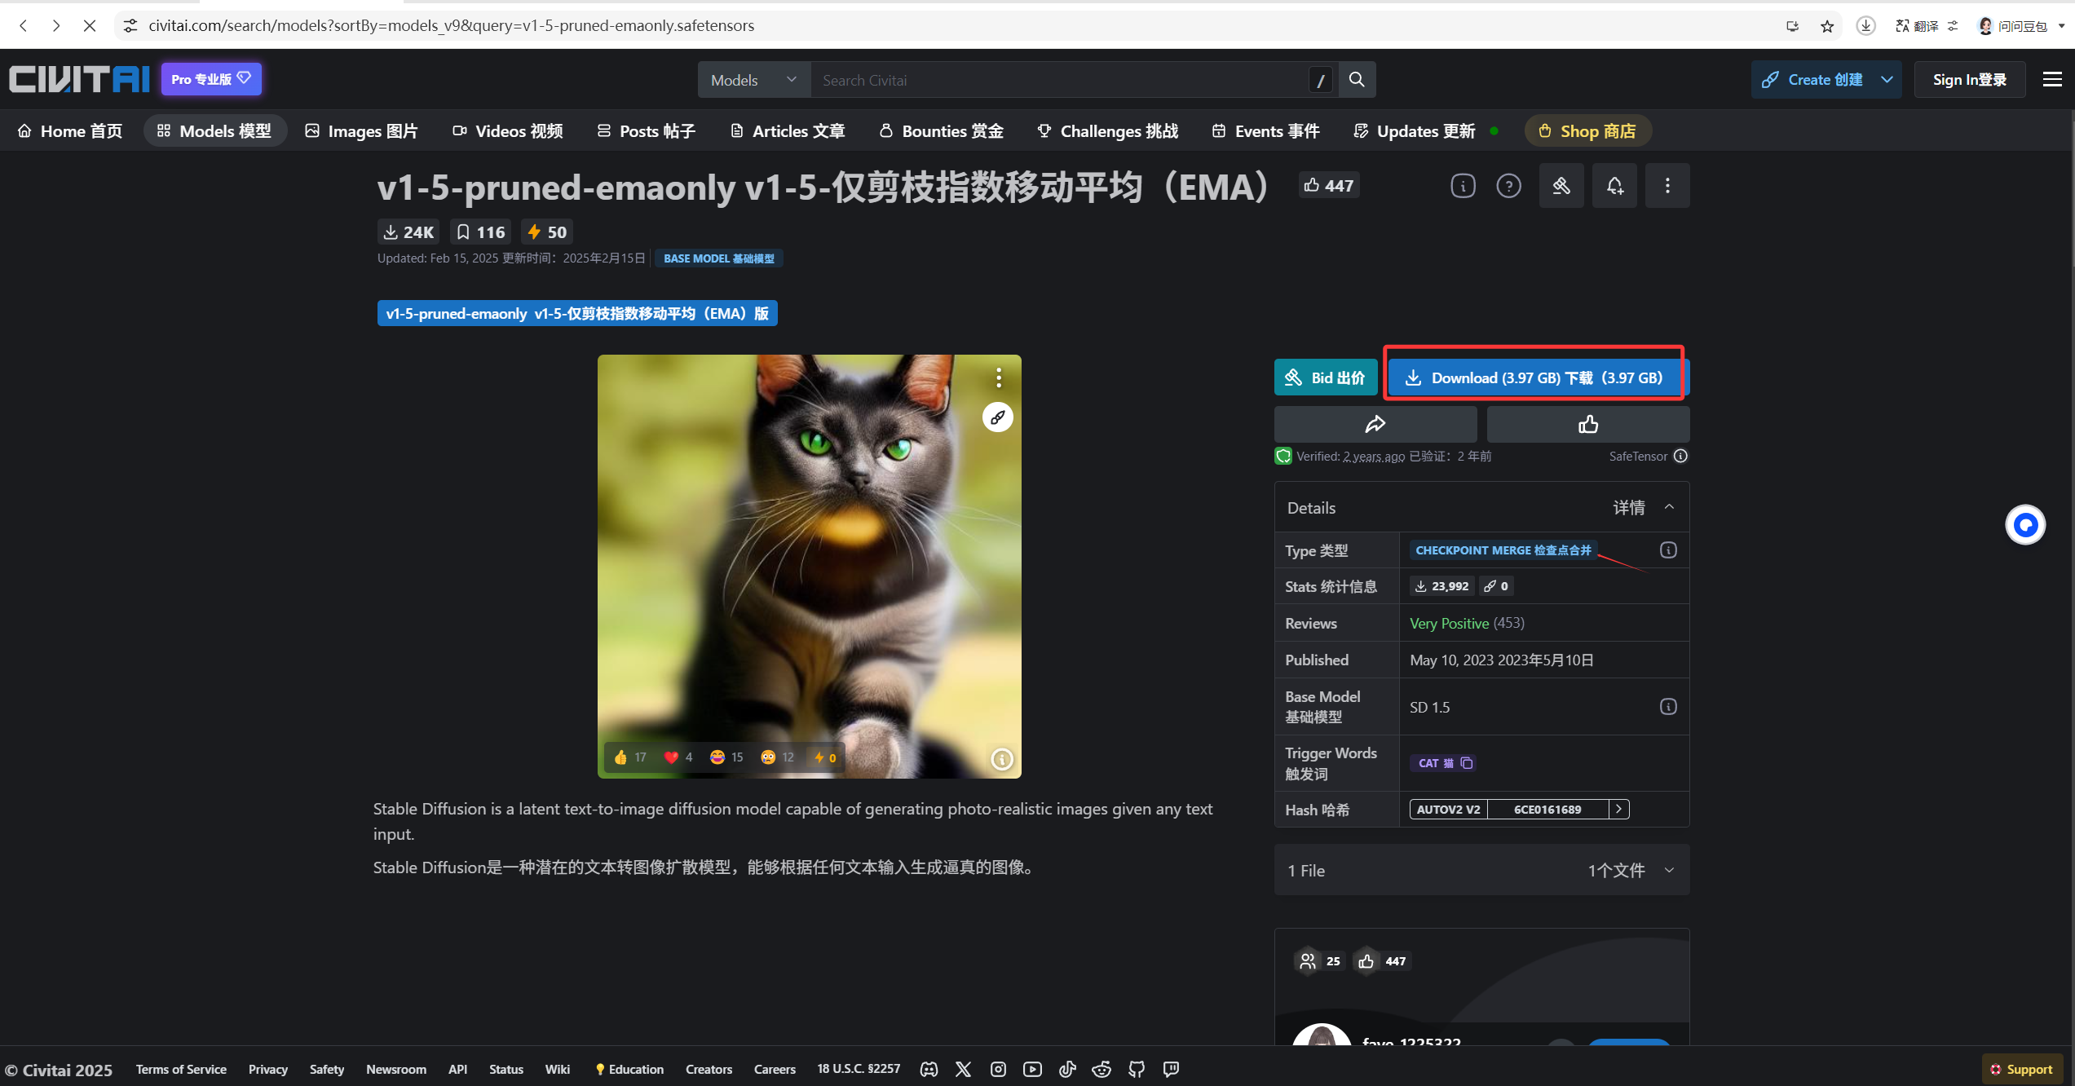Click the link icon on the cat image
This screenshot has height=1086, width=2075.
click(x=998, y=417)
